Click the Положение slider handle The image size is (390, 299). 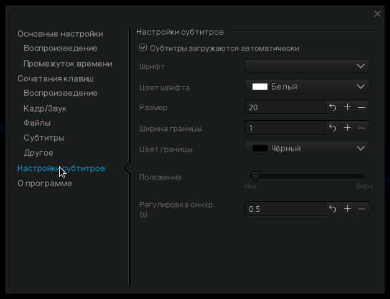(x=255, y=176)
